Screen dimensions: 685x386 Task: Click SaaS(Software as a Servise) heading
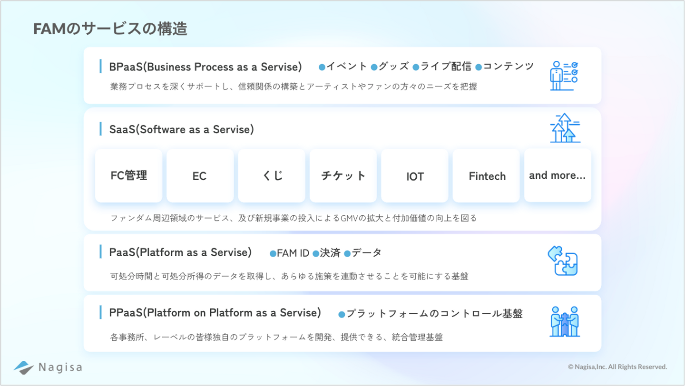181,129
